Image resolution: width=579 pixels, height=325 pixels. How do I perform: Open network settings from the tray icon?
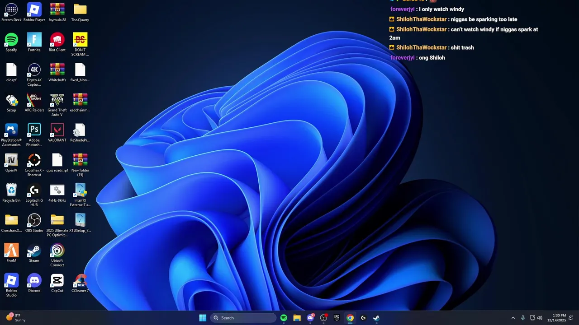(x=532, y=318)
